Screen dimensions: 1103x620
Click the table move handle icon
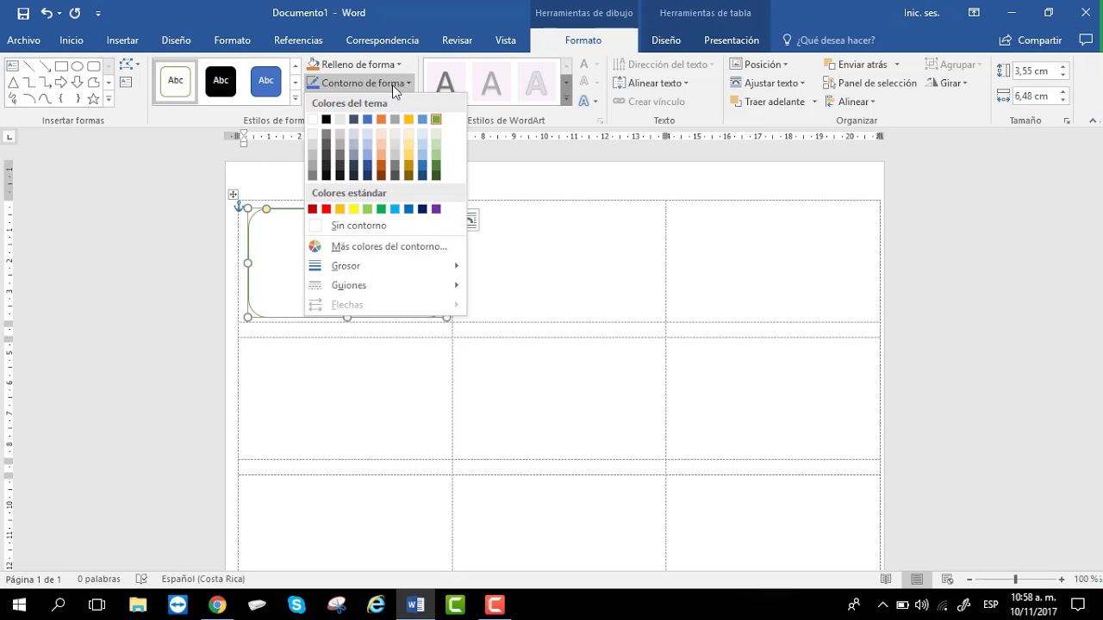(233, 195)
